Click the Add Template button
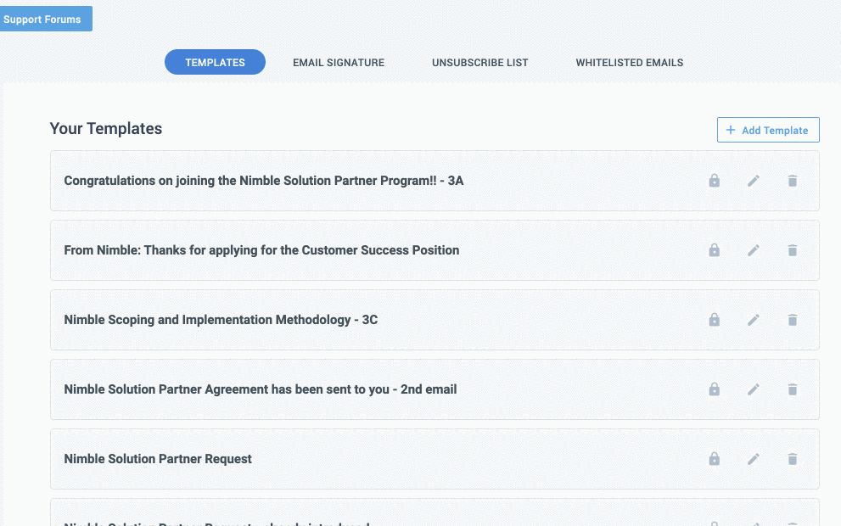This screenshot has height=526, width=841. [x=767, y=130]
